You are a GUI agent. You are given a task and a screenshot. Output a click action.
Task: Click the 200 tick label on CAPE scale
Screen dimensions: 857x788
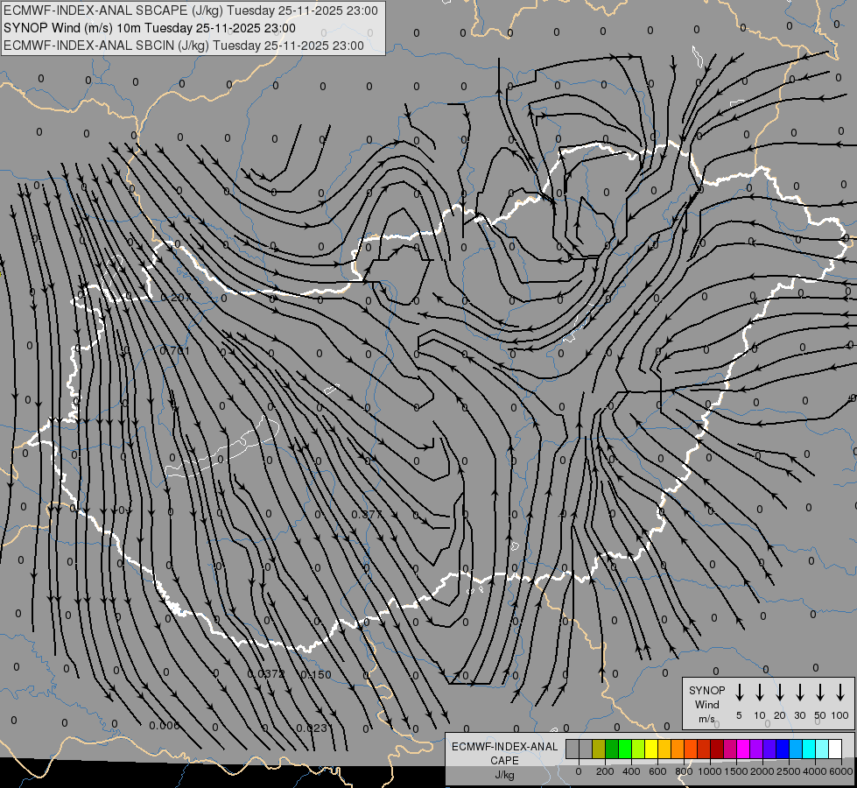[x=605, y=771]
